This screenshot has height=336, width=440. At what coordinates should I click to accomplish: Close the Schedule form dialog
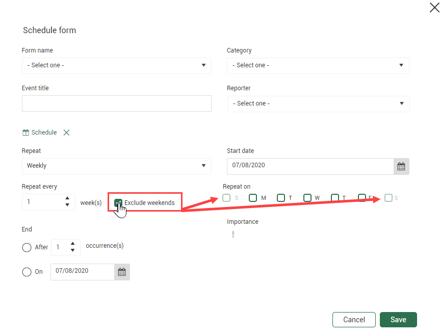[x=434, y=7]
